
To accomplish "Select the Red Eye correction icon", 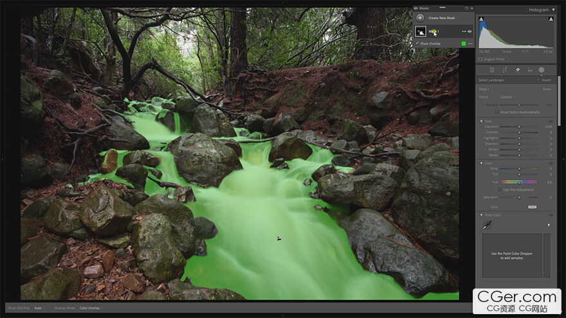I will coord(529,70).
